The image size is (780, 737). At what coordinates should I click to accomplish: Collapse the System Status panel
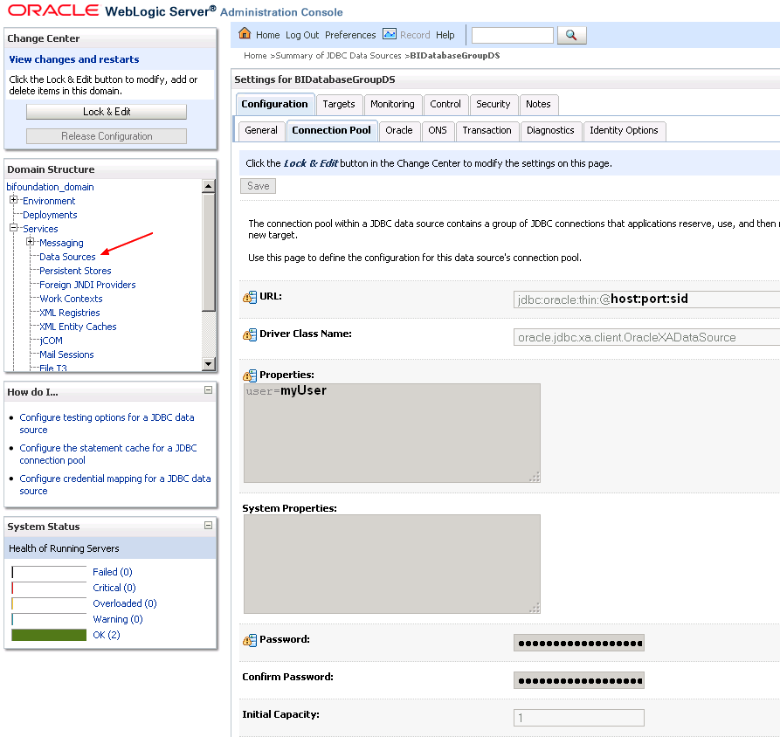click(x=207, y=526)
